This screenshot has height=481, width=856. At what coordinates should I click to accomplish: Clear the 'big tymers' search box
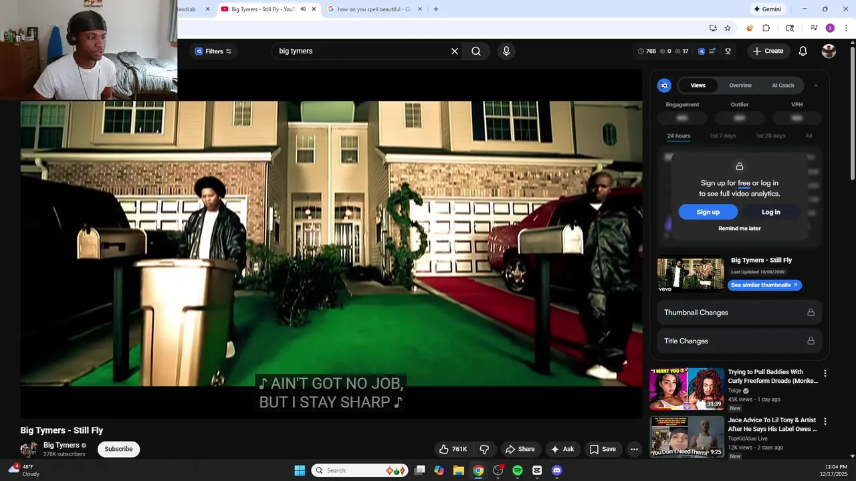[455, 51]
